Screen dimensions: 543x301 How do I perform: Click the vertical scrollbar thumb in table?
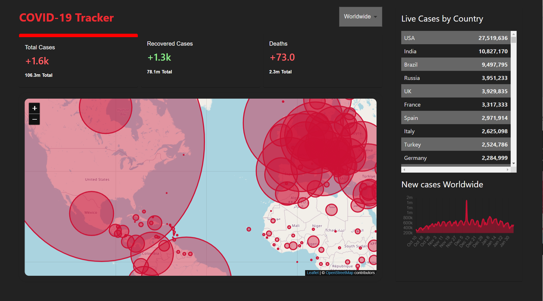(514, 40)
